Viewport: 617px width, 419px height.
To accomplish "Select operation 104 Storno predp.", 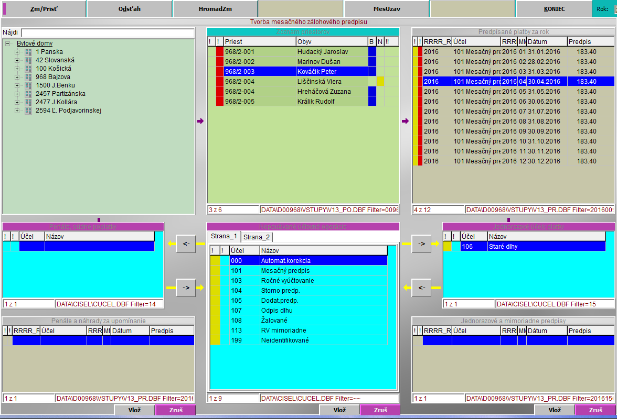I will [x=299, y=291].
